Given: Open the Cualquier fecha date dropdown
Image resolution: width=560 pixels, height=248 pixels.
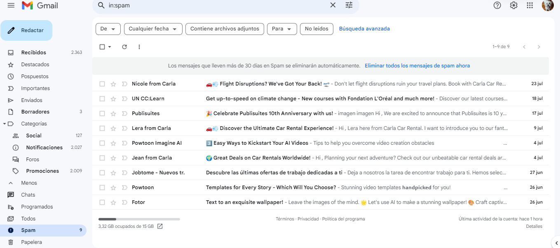Looking at the screenshot, I should [153, 29].
